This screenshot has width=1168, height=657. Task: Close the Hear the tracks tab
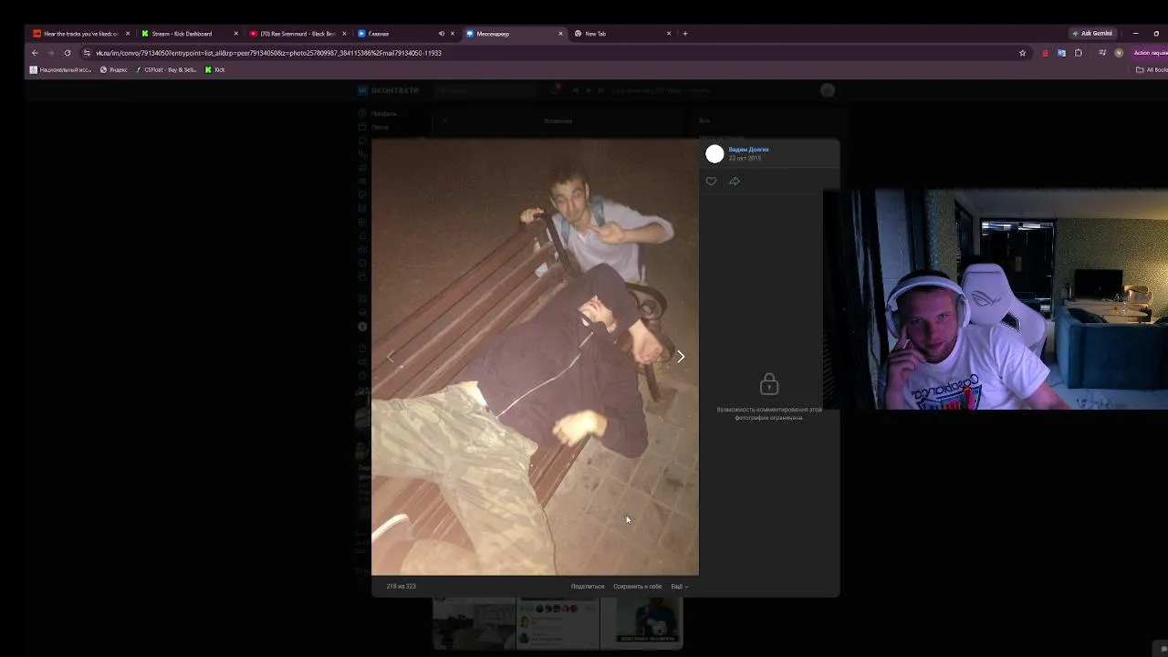pos(128,34)
